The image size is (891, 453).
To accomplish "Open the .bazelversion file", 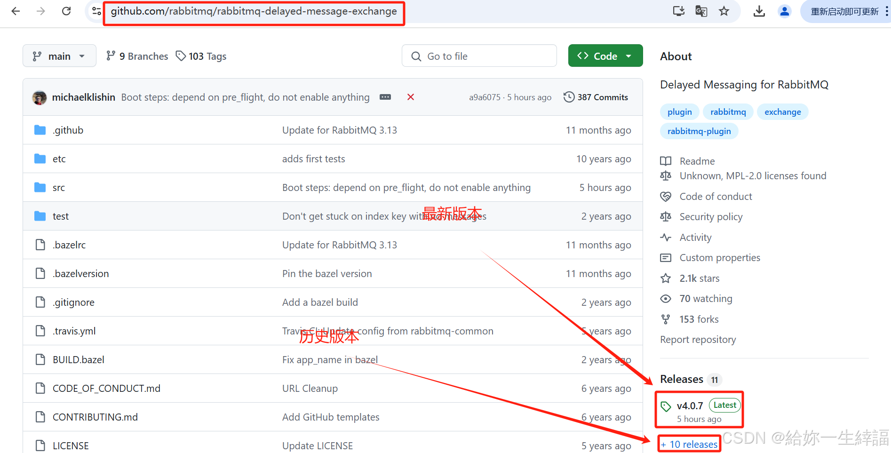I will [x=81, y=274].
